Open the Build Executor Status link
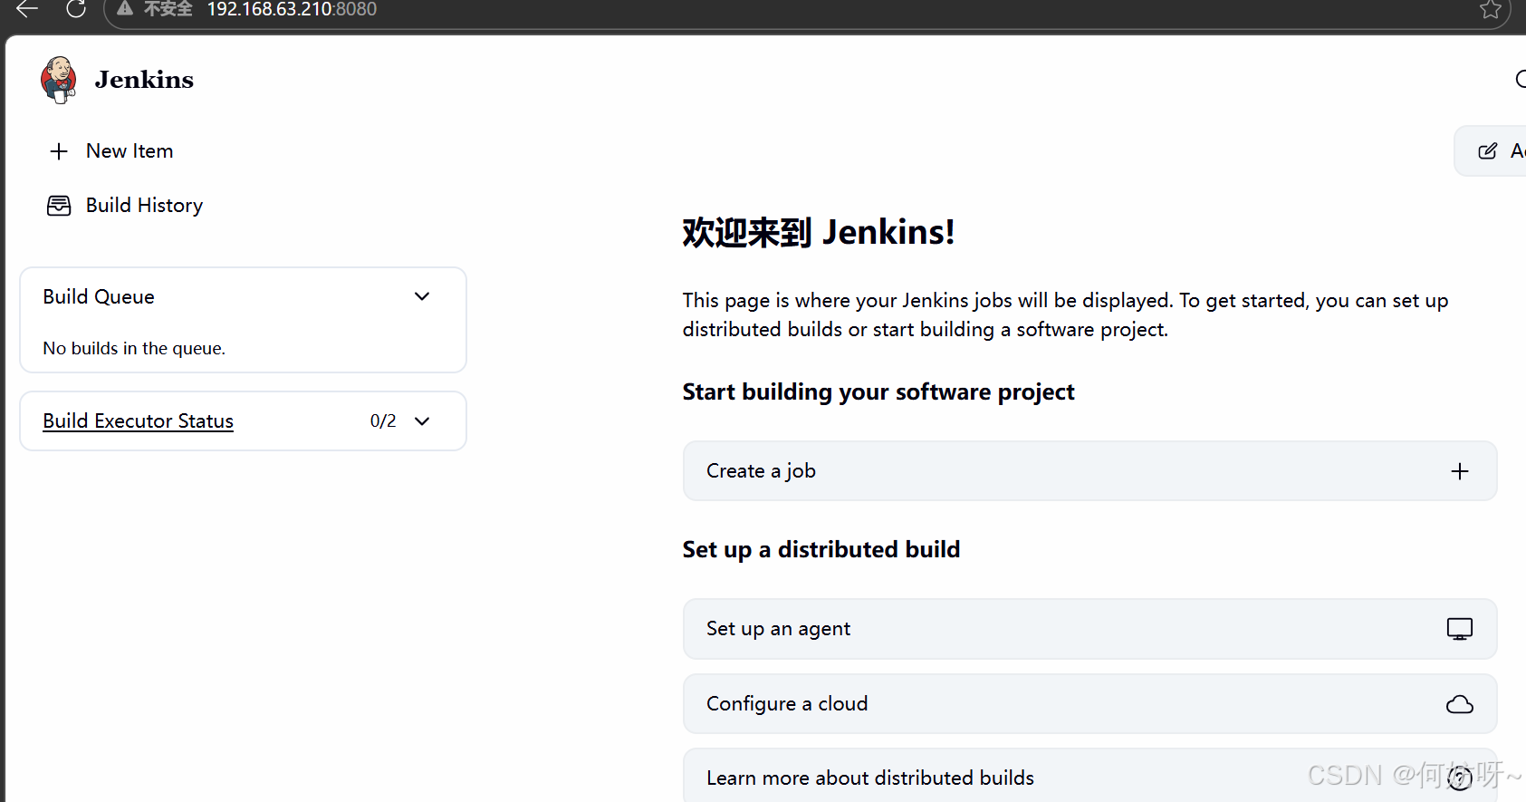1526x802 pixels. click(138, 420)
